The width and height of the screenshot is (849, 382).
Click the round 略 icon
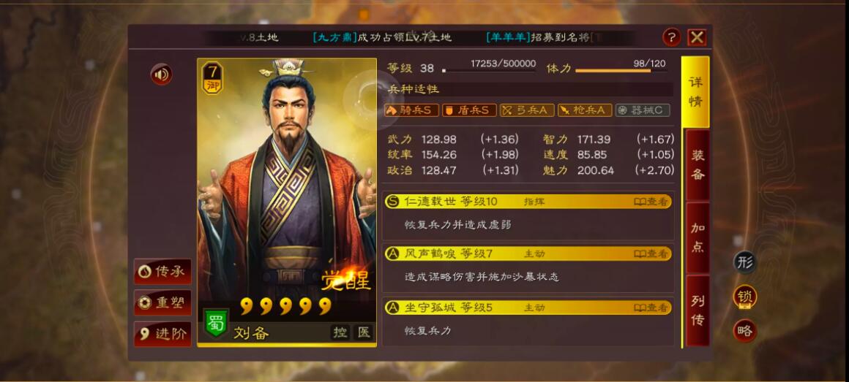(x=744, y=331)
